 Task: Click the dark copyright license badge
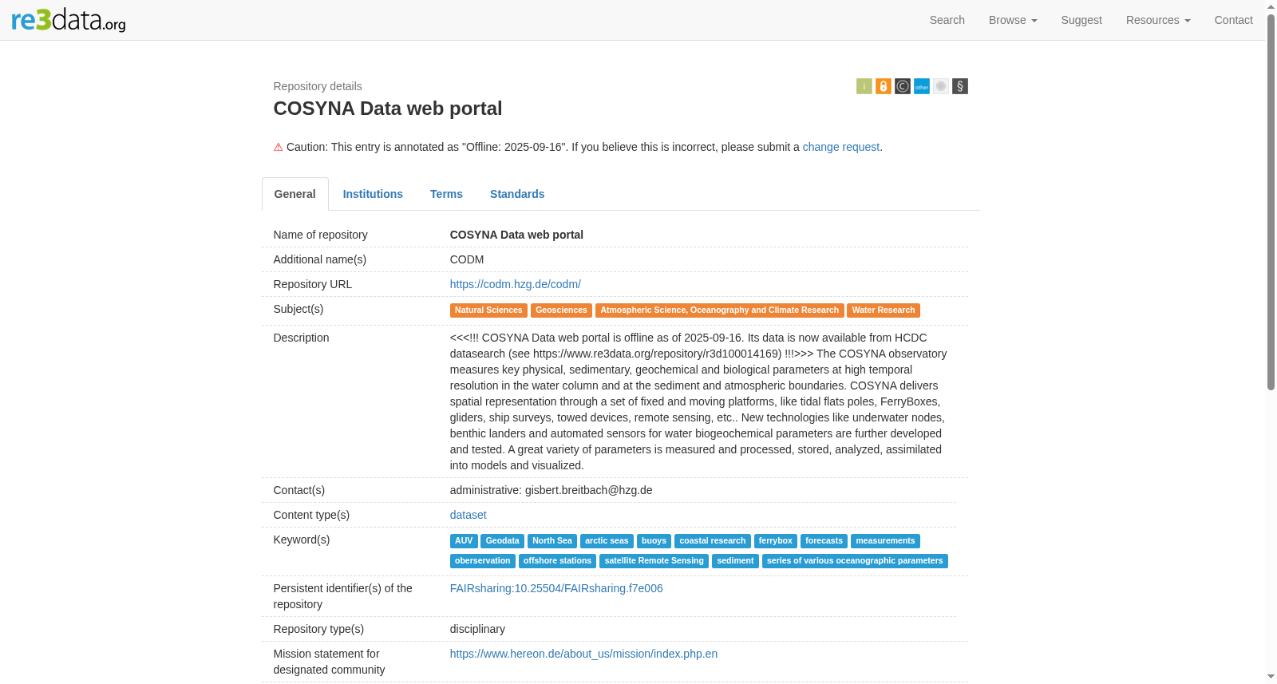pos(902,86)
